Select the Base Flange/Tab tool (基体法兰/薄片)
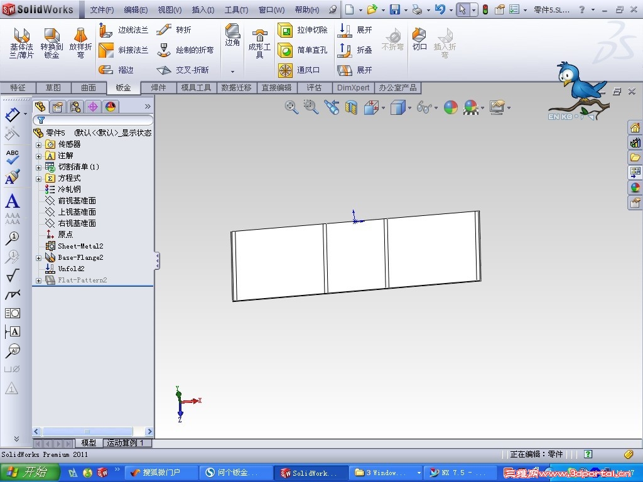This screenshot has width=643, height=482. click(x=21, y=43)
